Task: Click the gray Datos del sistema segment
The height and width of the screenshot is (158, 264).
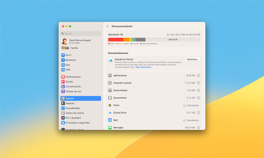Action: point(141,40)
